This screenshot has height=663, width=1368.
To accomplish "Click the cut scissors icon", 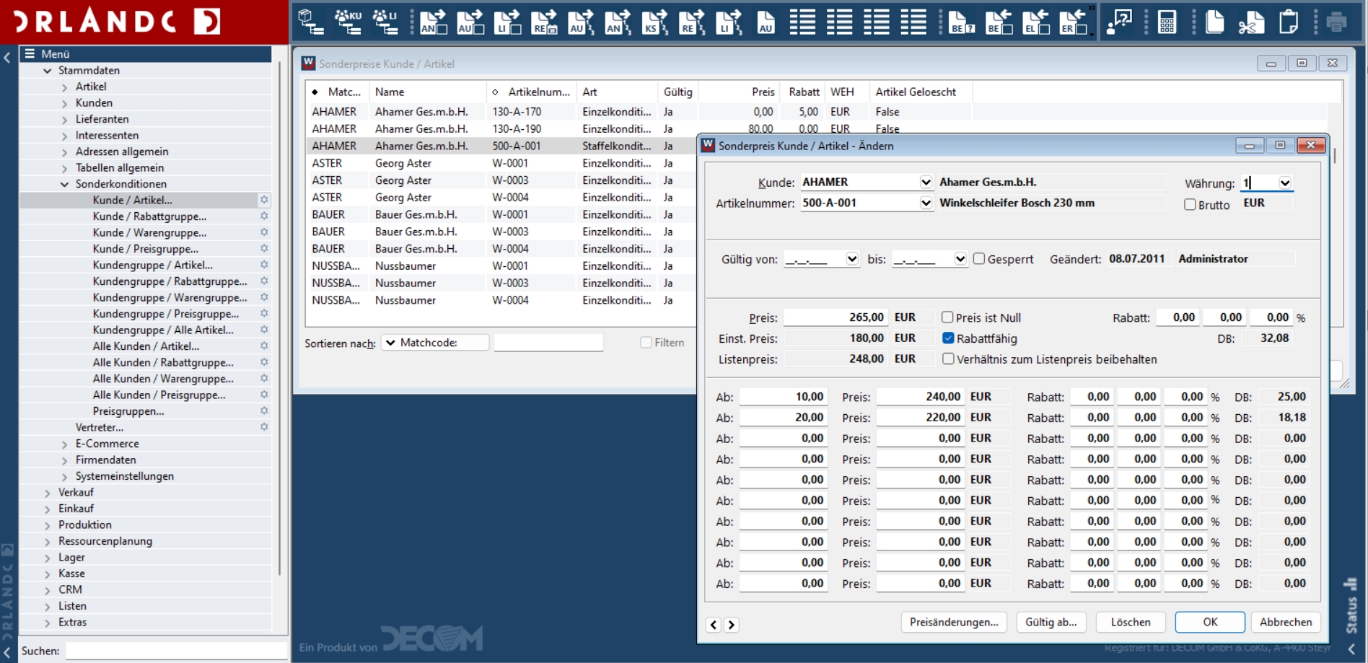I will tap(1251, 22).
